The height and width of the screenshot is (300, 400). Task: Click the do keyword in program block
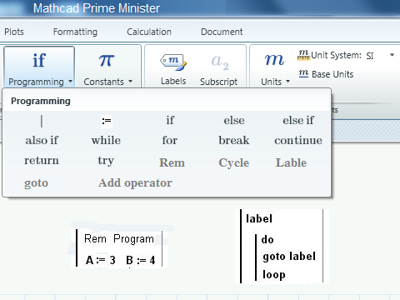click(x=267, y=239)
